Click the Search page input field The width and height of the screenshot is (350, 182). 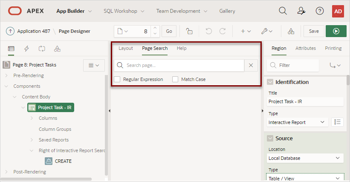click(179, 65)
